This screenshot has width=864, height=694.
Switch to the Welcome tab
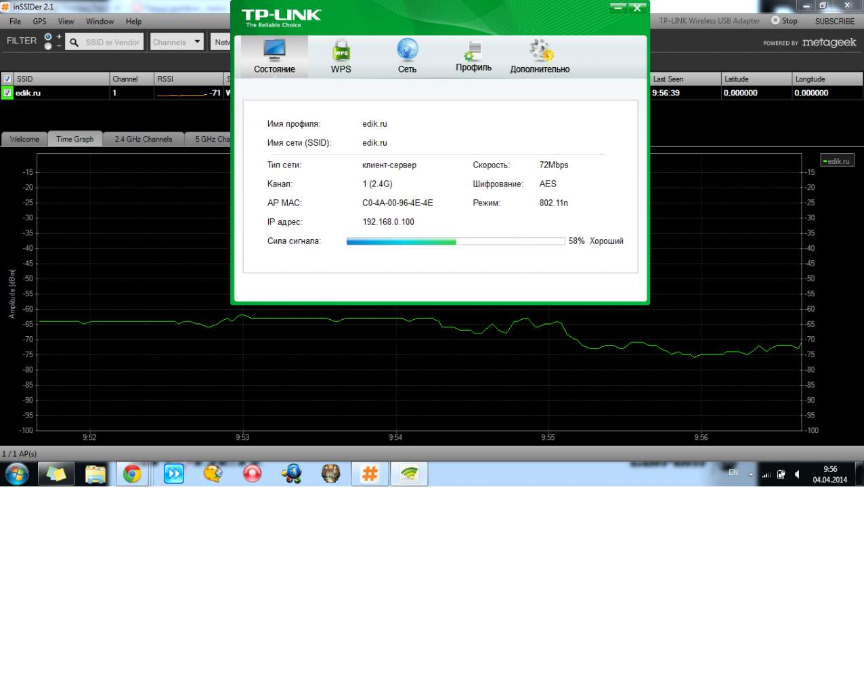(24, 139)
